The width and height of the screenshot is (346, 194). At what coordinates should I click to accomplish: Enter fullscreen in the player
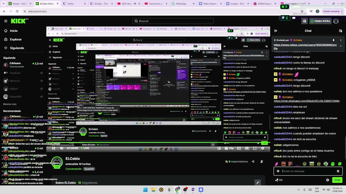pos(255,148)
